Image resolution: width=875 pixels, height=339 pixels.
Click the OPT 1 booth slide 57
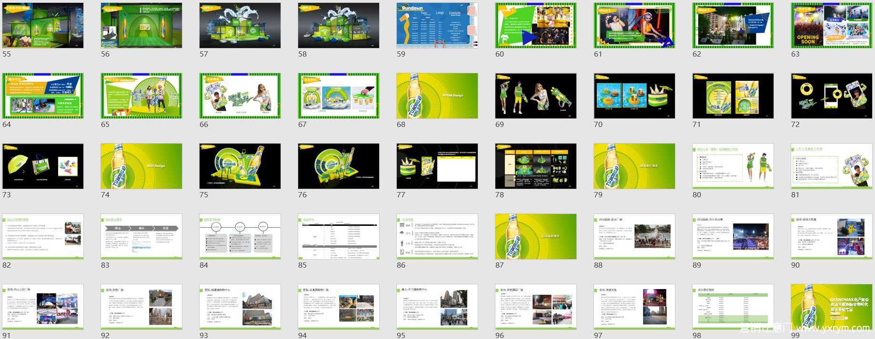(x=240, y=25)
